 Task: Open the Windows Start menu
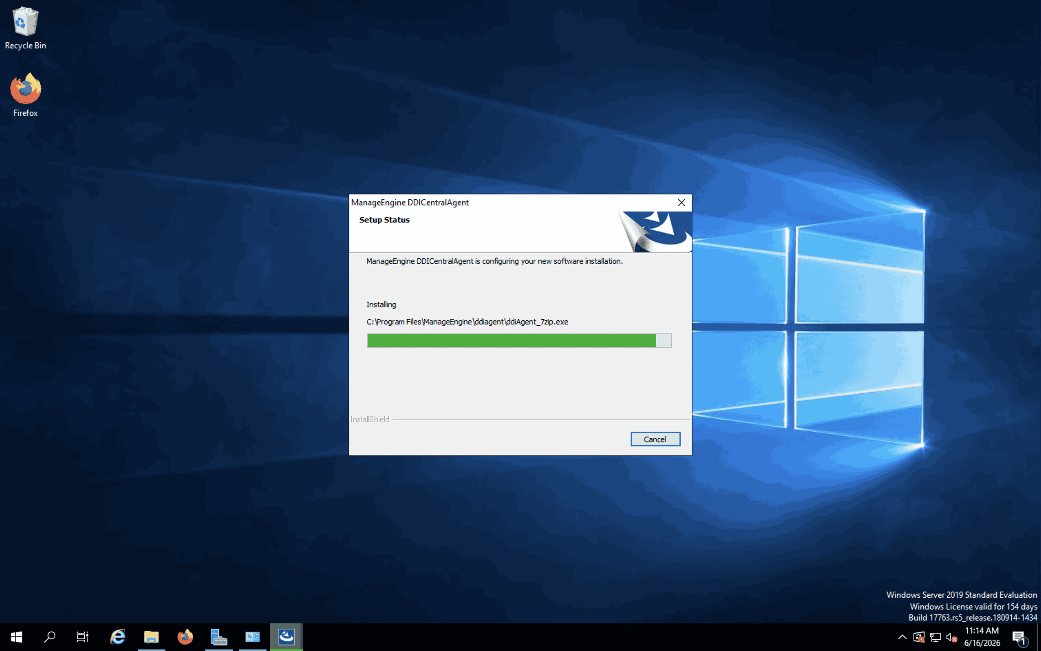(x=16, y=637)
